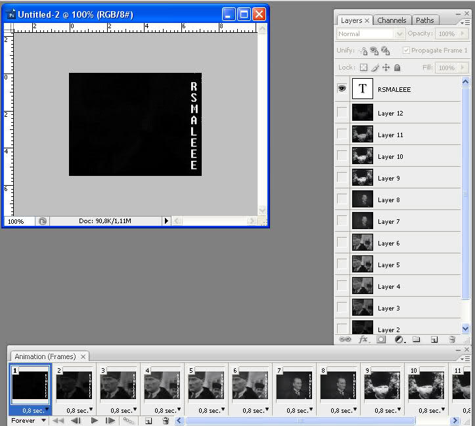475x426 pixels.
Task: Hide the RSMALEEE text layer
Action: pyautogui.click(x=342, y=89)
